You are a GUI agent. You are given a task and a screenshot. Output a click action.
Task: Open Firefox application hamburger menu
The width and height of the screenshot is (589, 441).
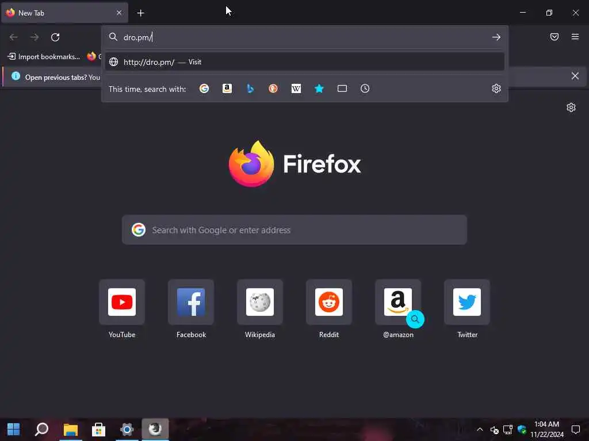pyautogui.click(x=575, y=37)
